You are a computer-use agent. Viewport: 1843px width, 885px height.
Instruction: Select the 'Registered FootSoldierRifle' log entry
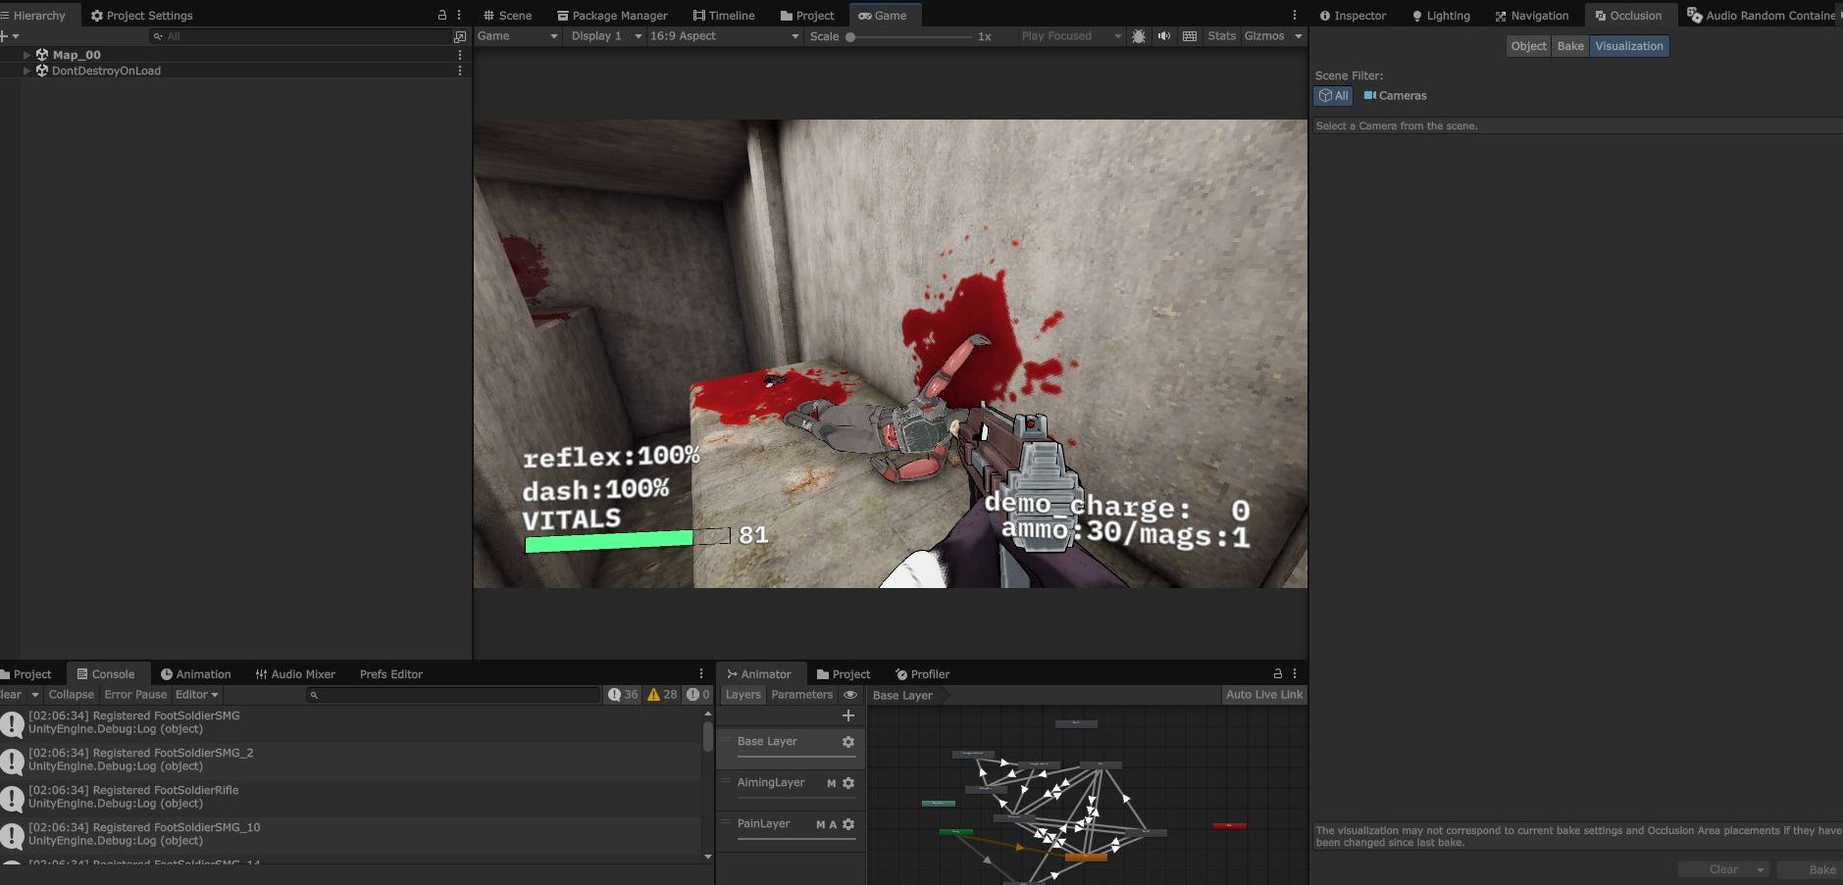pos(350,797)
